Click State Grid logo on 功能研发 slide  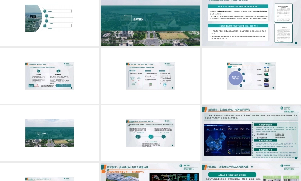[x=287, y=109]
